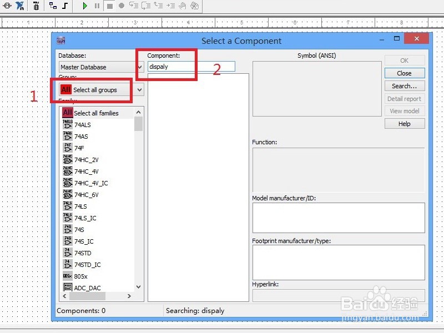
Task: Click the OK button
Action: pyautogui.click(x=405, y=60)
